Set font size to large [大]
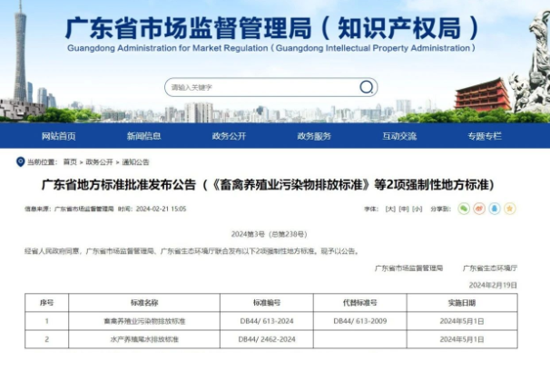Screen dimensions: 550x370 click(390, 209)
